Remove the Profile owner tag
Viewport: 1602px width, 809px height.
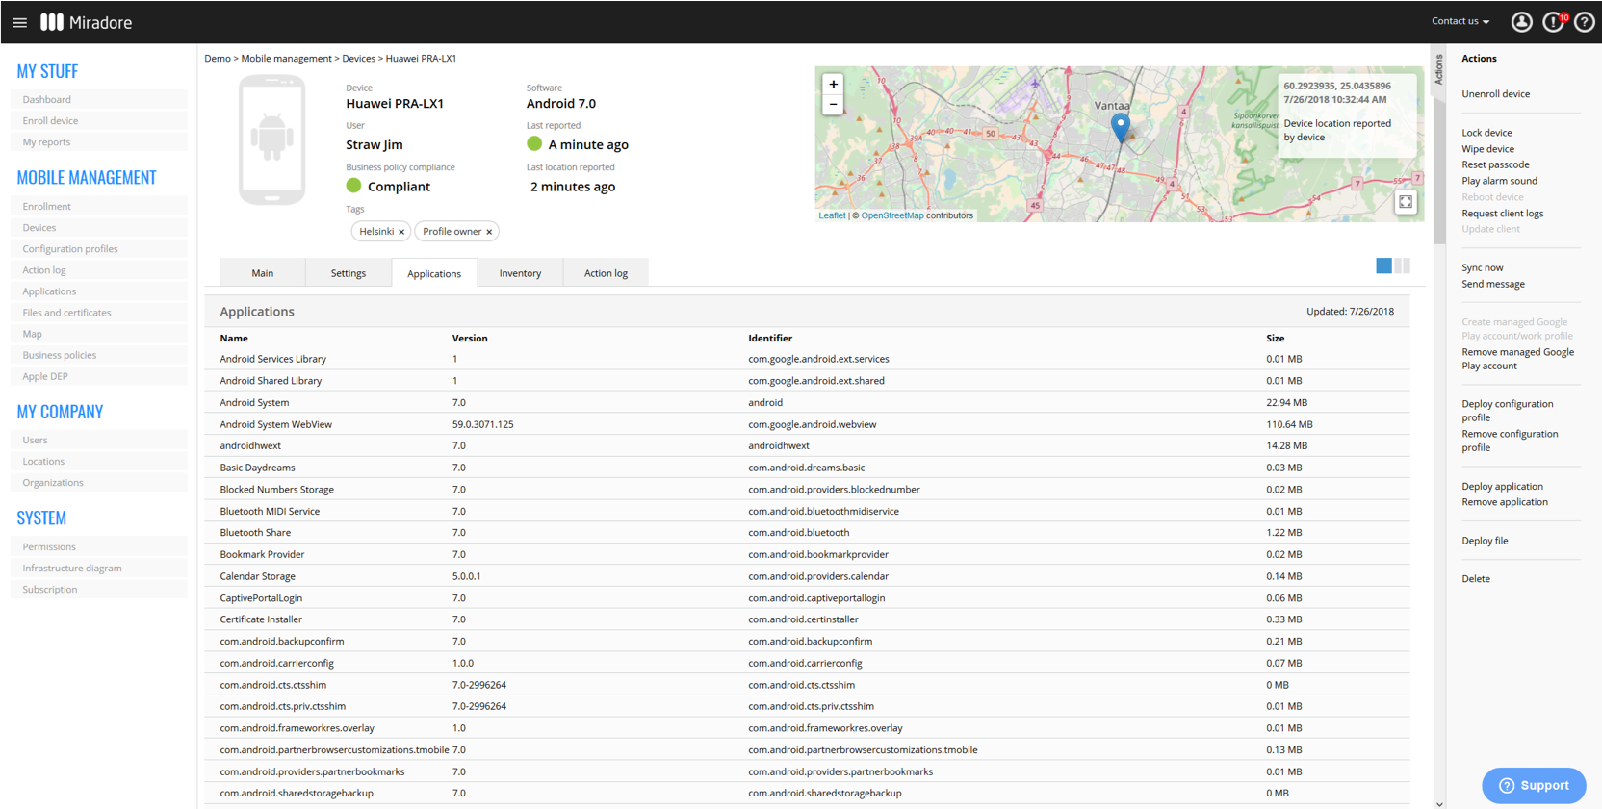point(489,232)
